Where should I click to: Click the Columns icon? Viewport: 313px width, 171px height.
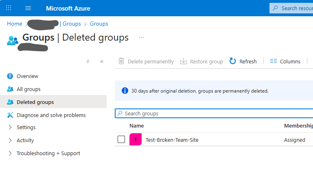pyautogui.click(x=273, y=61)
